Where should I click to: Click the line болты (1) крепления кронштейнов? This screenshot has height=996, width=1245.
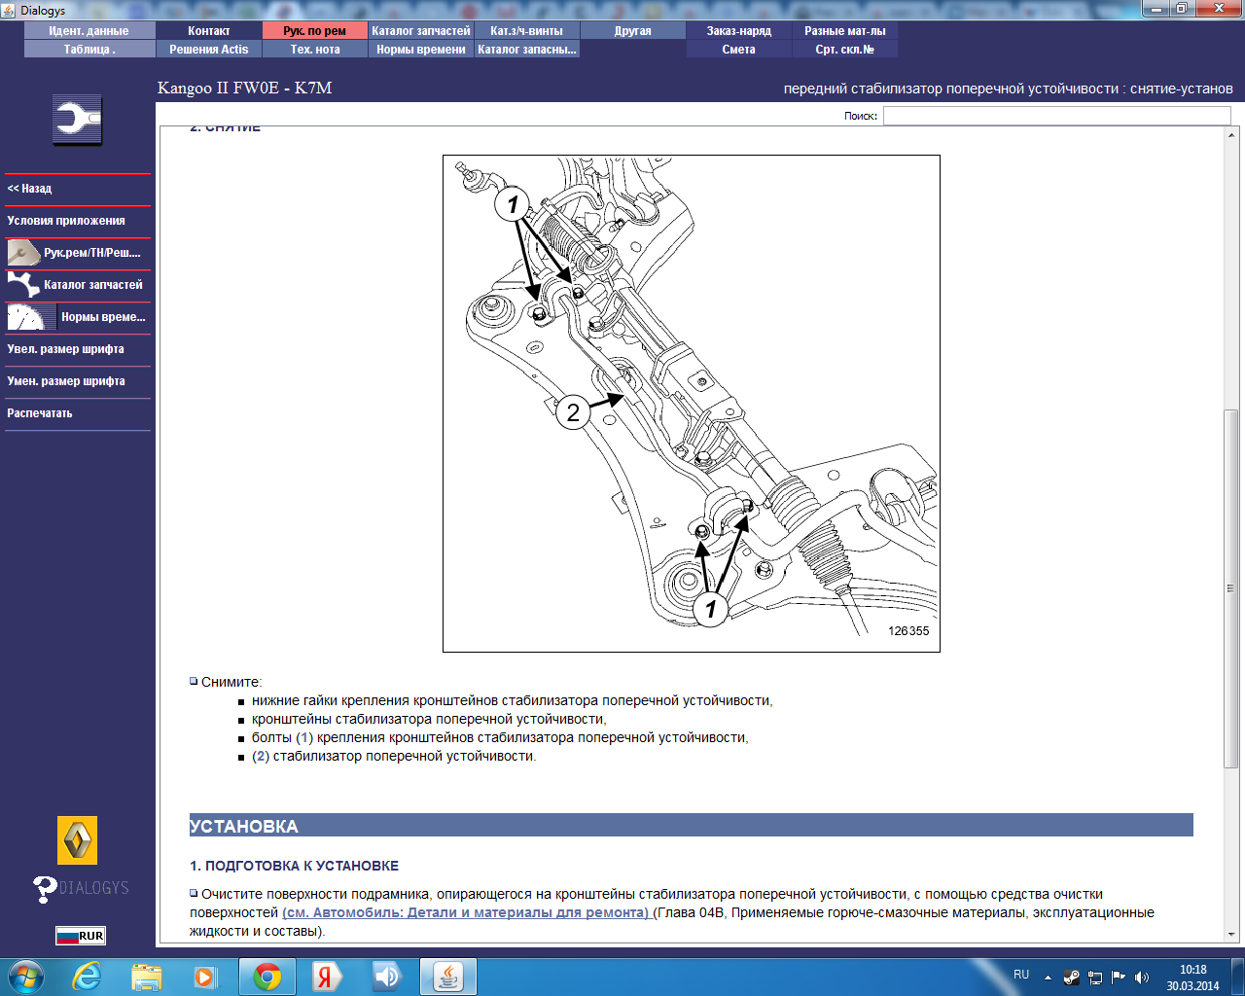[x=500, y=737]
